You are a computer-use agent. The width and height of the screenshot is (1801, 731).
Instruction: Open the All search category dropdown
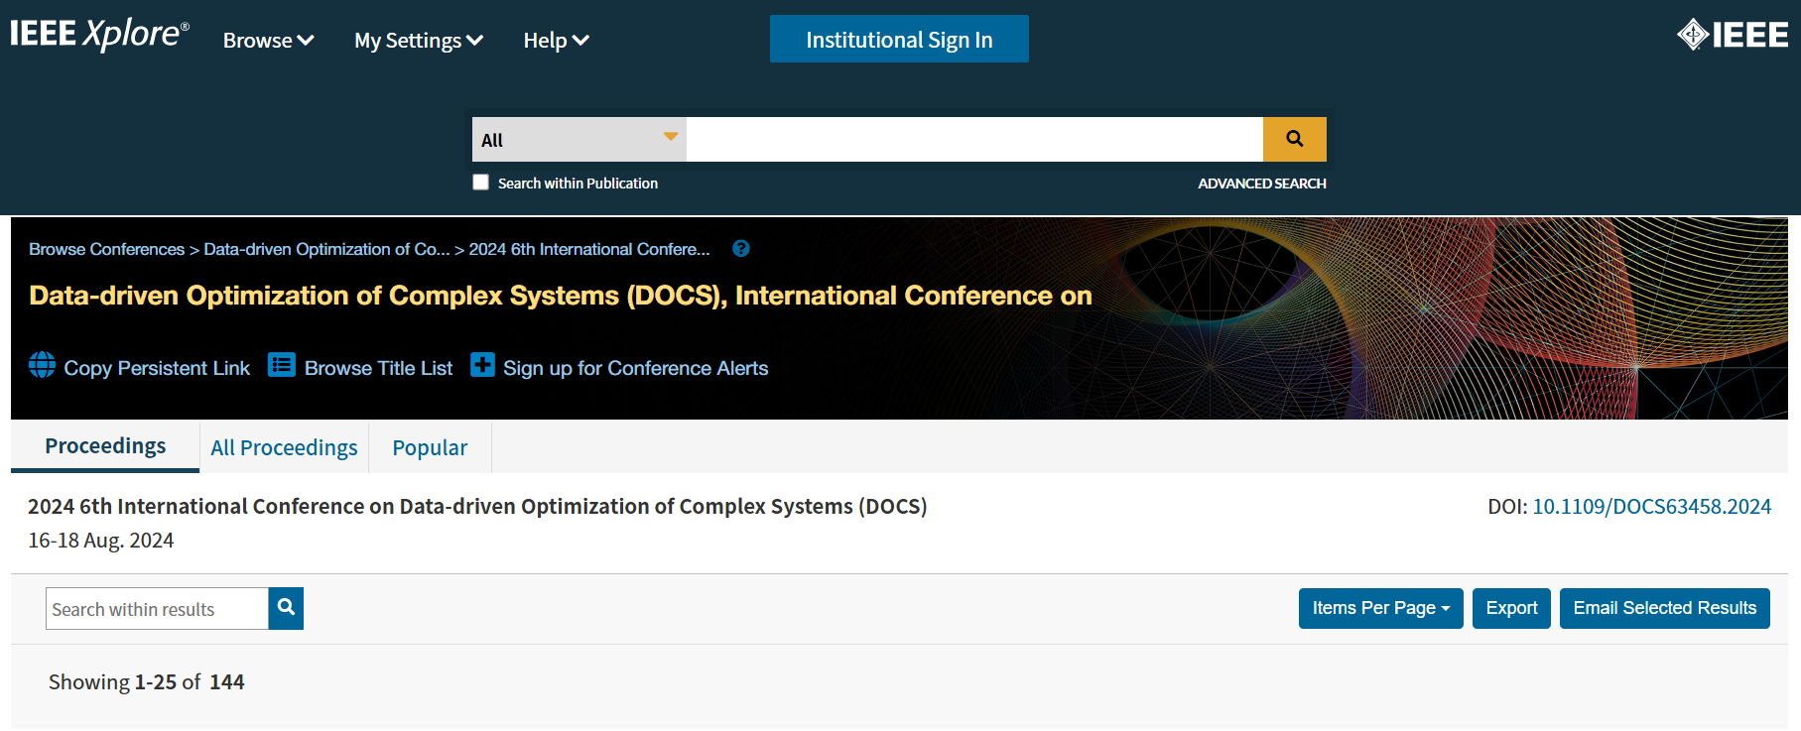[579, 140]
